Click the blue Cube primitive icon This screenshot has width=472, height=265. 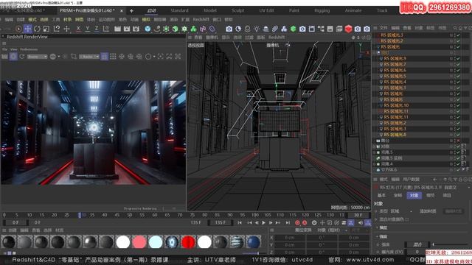tap(147, 29)
